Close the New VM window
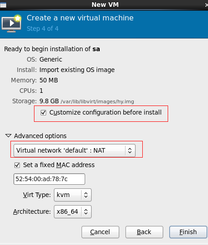This screenshot has height=245, width=208. [x=207, y=5]
